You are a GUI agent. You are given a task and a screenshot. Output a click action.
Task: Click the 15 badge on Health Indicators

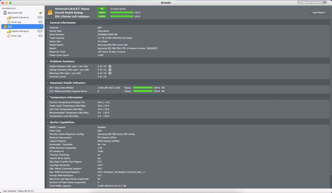[x=40, y=18]
